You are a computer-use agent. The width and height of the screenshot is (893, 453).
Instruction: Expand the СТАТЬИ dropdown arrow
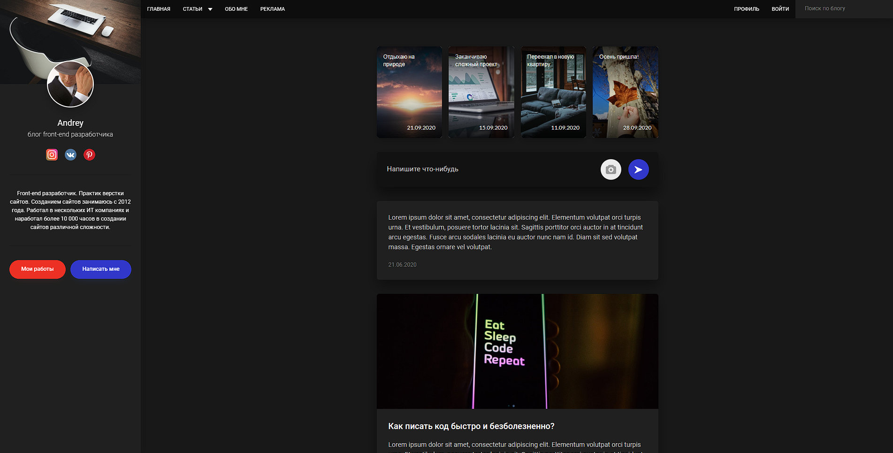tap(210, 9)
